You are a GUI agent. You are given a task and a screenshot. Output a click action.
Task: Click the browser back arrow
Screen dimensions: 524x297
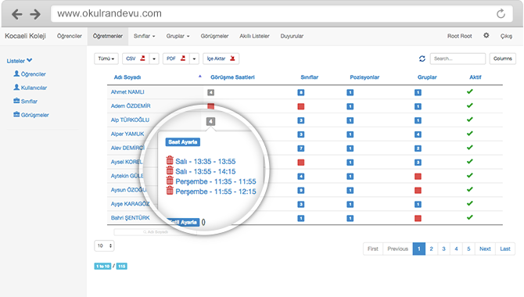point(16,14)
